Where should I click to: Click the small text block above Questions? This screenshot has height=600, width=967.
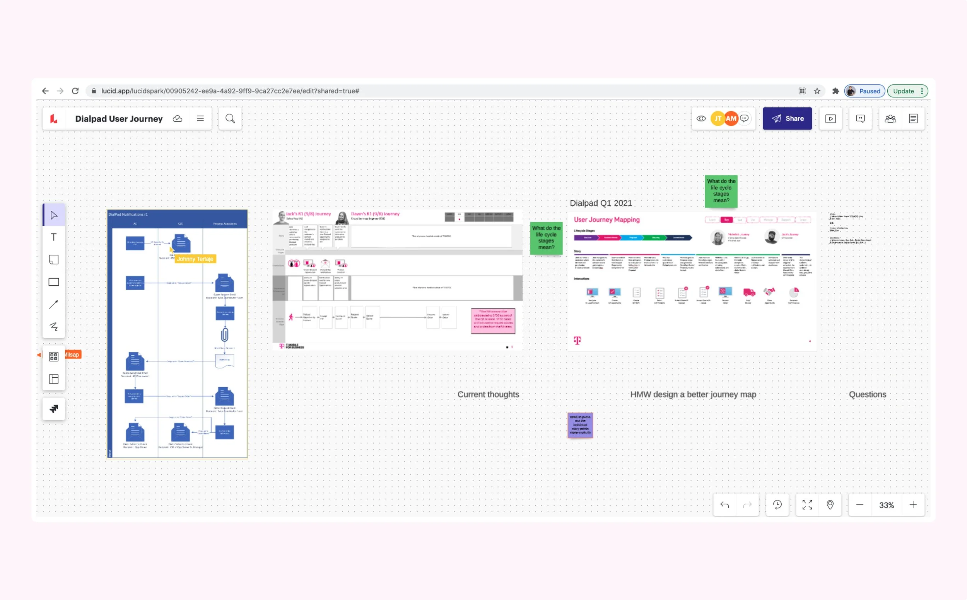tap(850, 228)
